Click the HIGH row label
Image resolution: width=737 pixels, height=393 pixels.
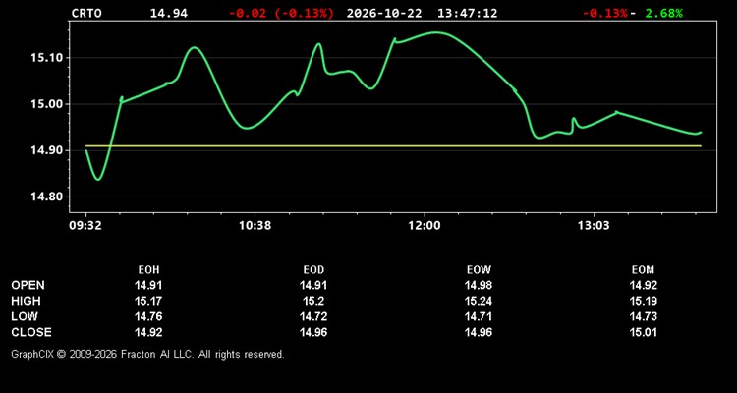point(26,301)
